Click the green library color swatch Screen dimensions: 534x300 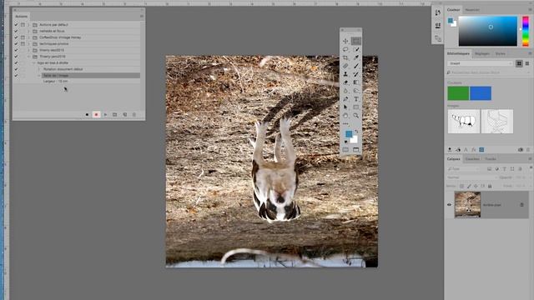458,93
